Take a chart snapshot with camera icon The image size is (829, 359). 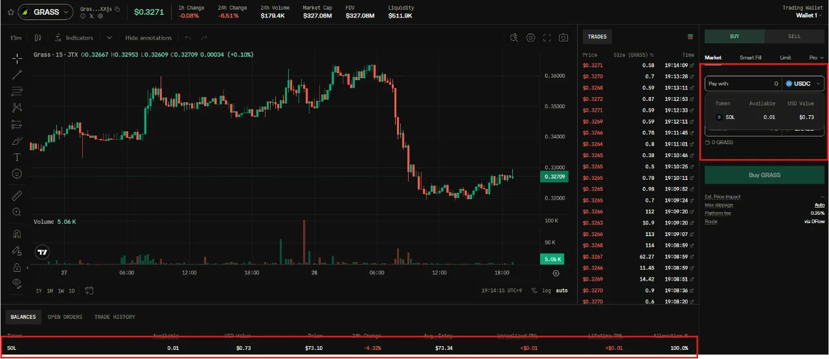[x=564, y=38]
